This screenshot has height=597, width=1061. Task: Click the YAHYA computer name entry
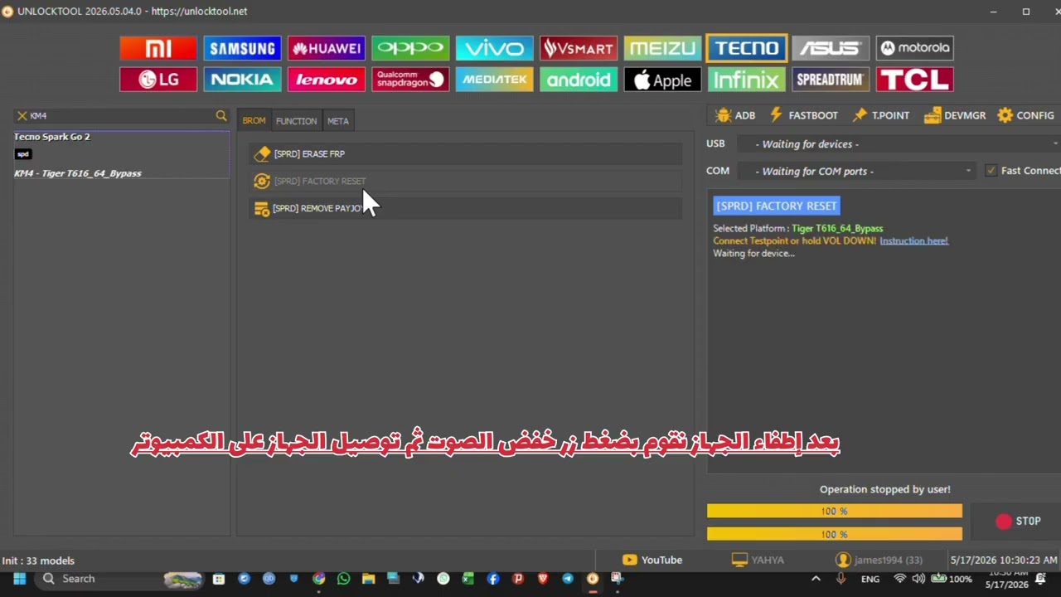[x=758, y=560]
